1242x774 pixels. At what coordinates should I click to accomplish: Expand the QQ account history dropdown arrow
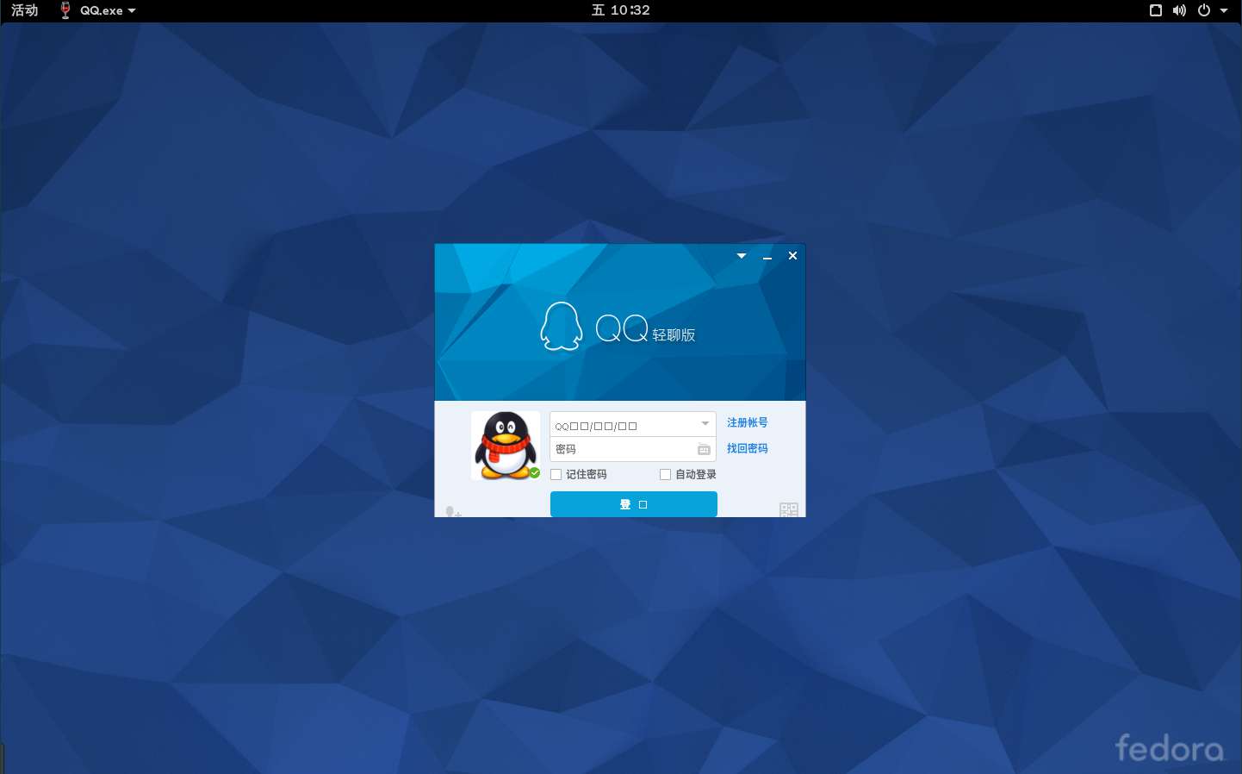(x=705, y=424)
